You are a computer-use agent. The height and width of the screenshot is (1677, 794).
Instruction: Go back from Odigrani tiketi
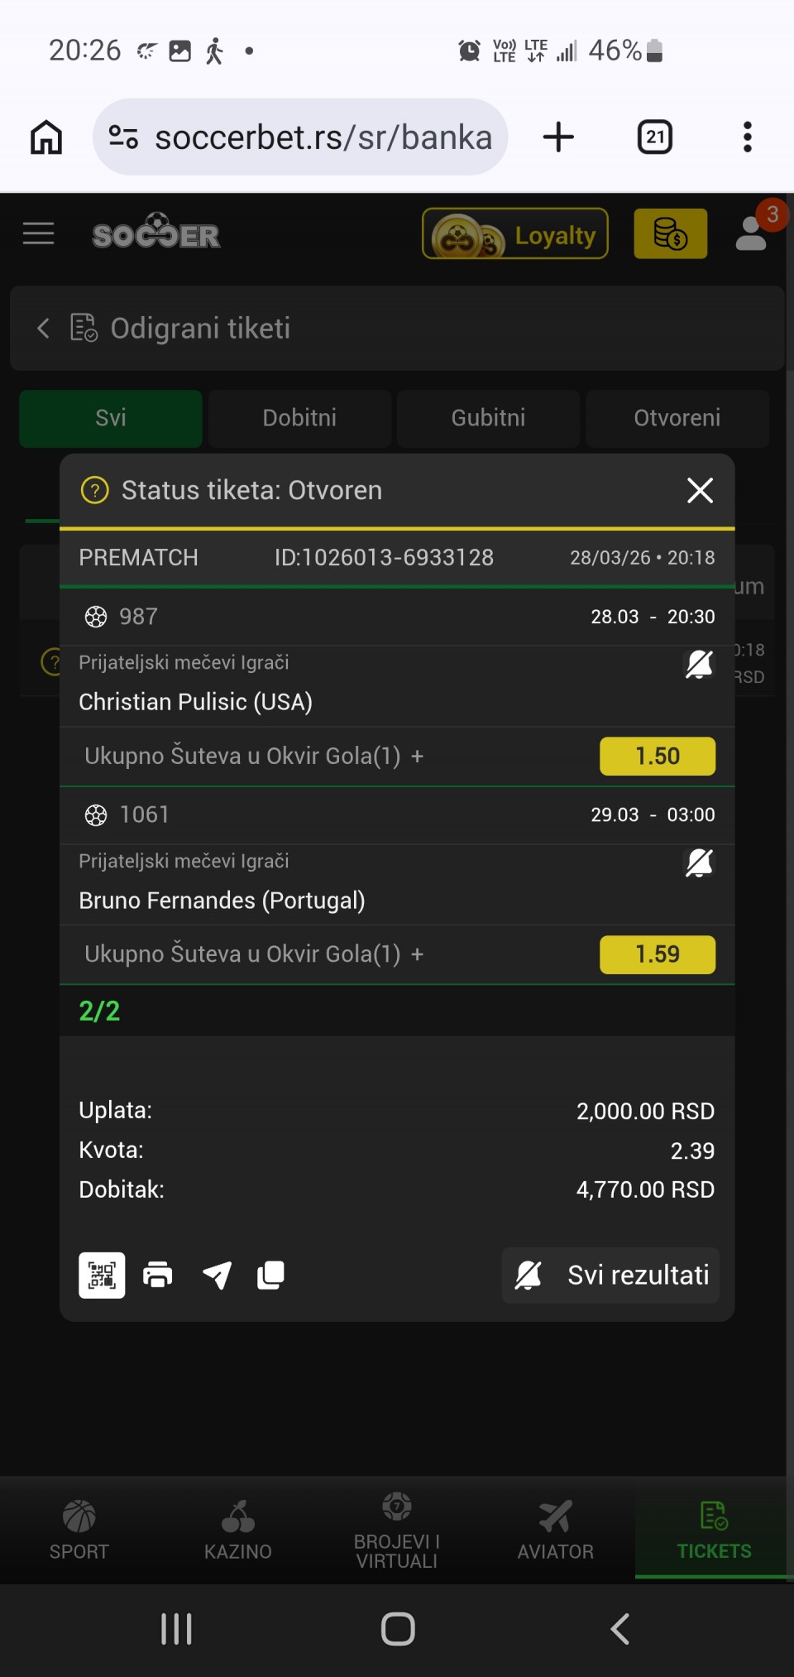click(x=44, y=329)
